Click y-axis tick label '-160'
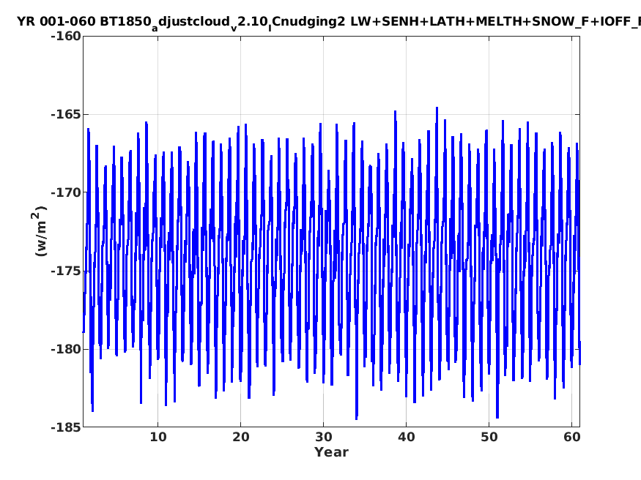641x480 pixels. pos(66,37)
